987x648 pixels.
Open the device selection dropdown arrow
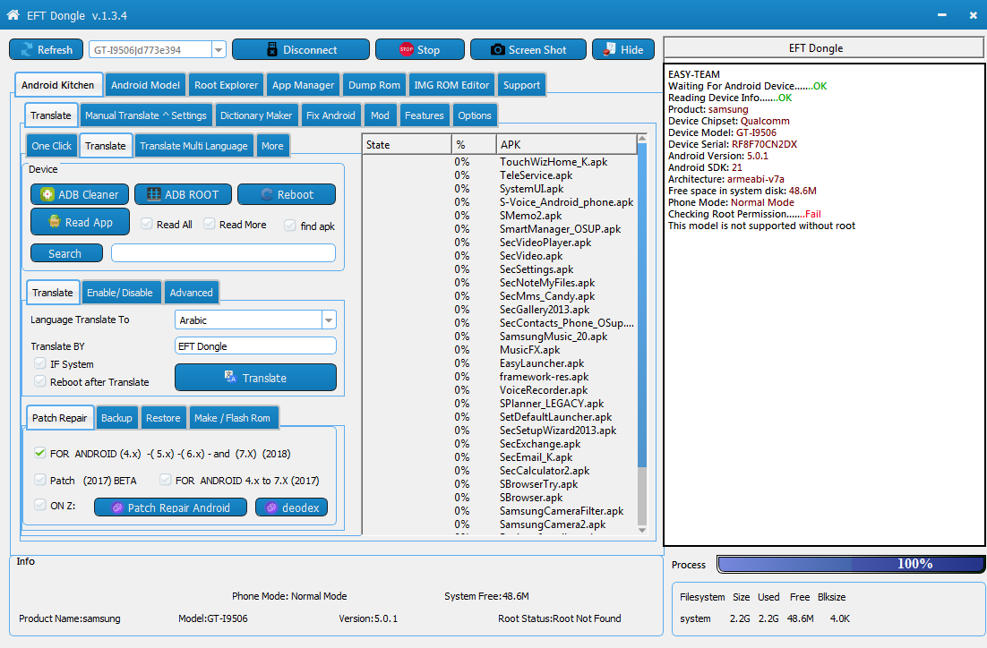(x=219, y=50)
